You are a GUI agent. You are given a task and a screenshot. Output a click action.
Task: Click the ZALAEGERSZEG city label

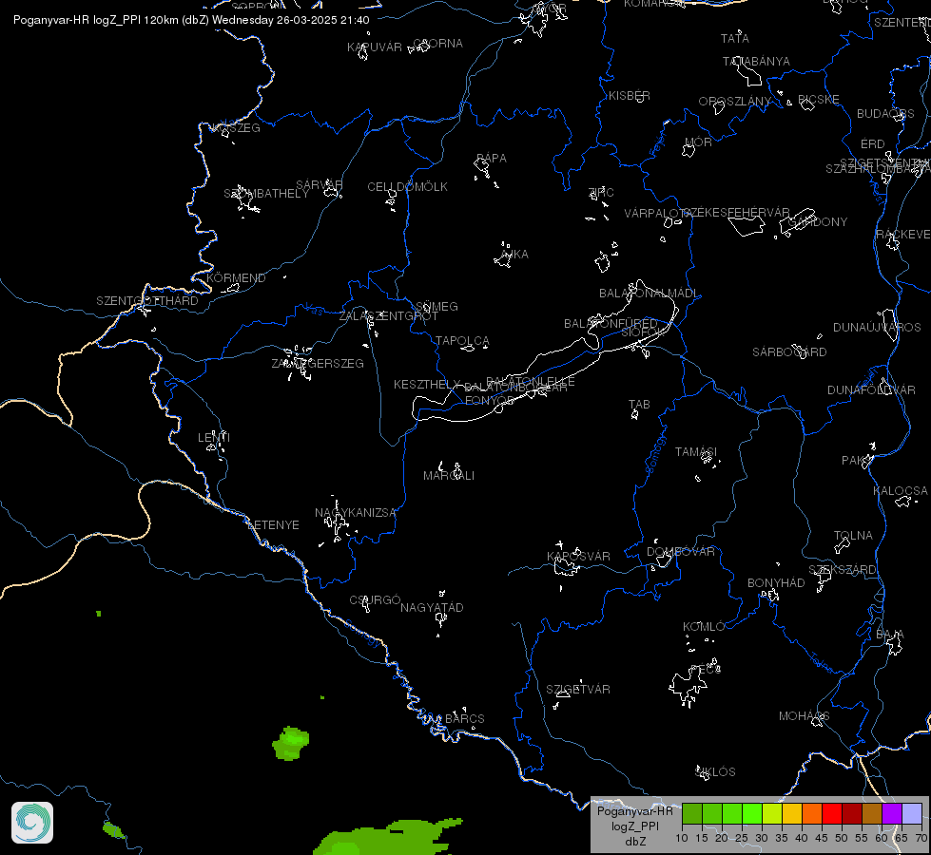pyautogui.click(x=318, y=364)
